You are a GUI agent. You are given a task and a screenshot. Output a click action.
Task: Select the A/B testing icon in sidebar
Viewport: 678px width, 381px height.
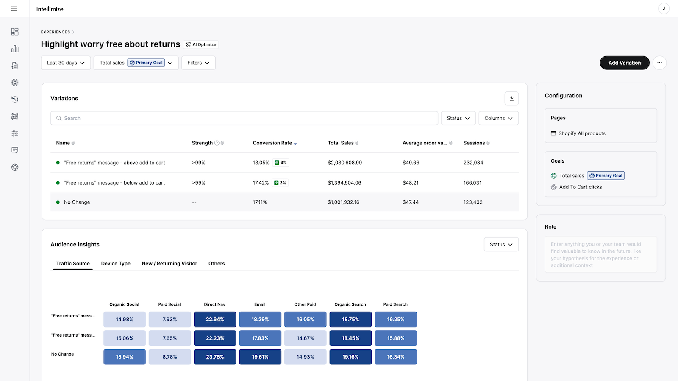[x=15, y=116]
